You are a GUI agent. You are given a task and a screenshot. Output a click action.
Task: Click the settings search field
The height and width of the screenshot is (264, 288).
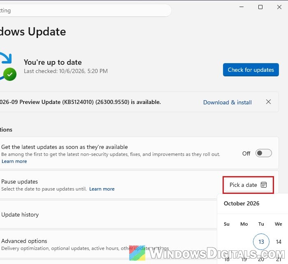[86, 10]
